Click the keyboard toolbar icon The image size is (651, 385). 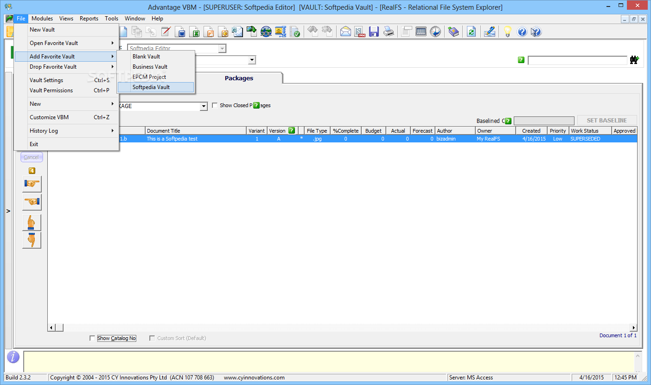click(421, 32)
